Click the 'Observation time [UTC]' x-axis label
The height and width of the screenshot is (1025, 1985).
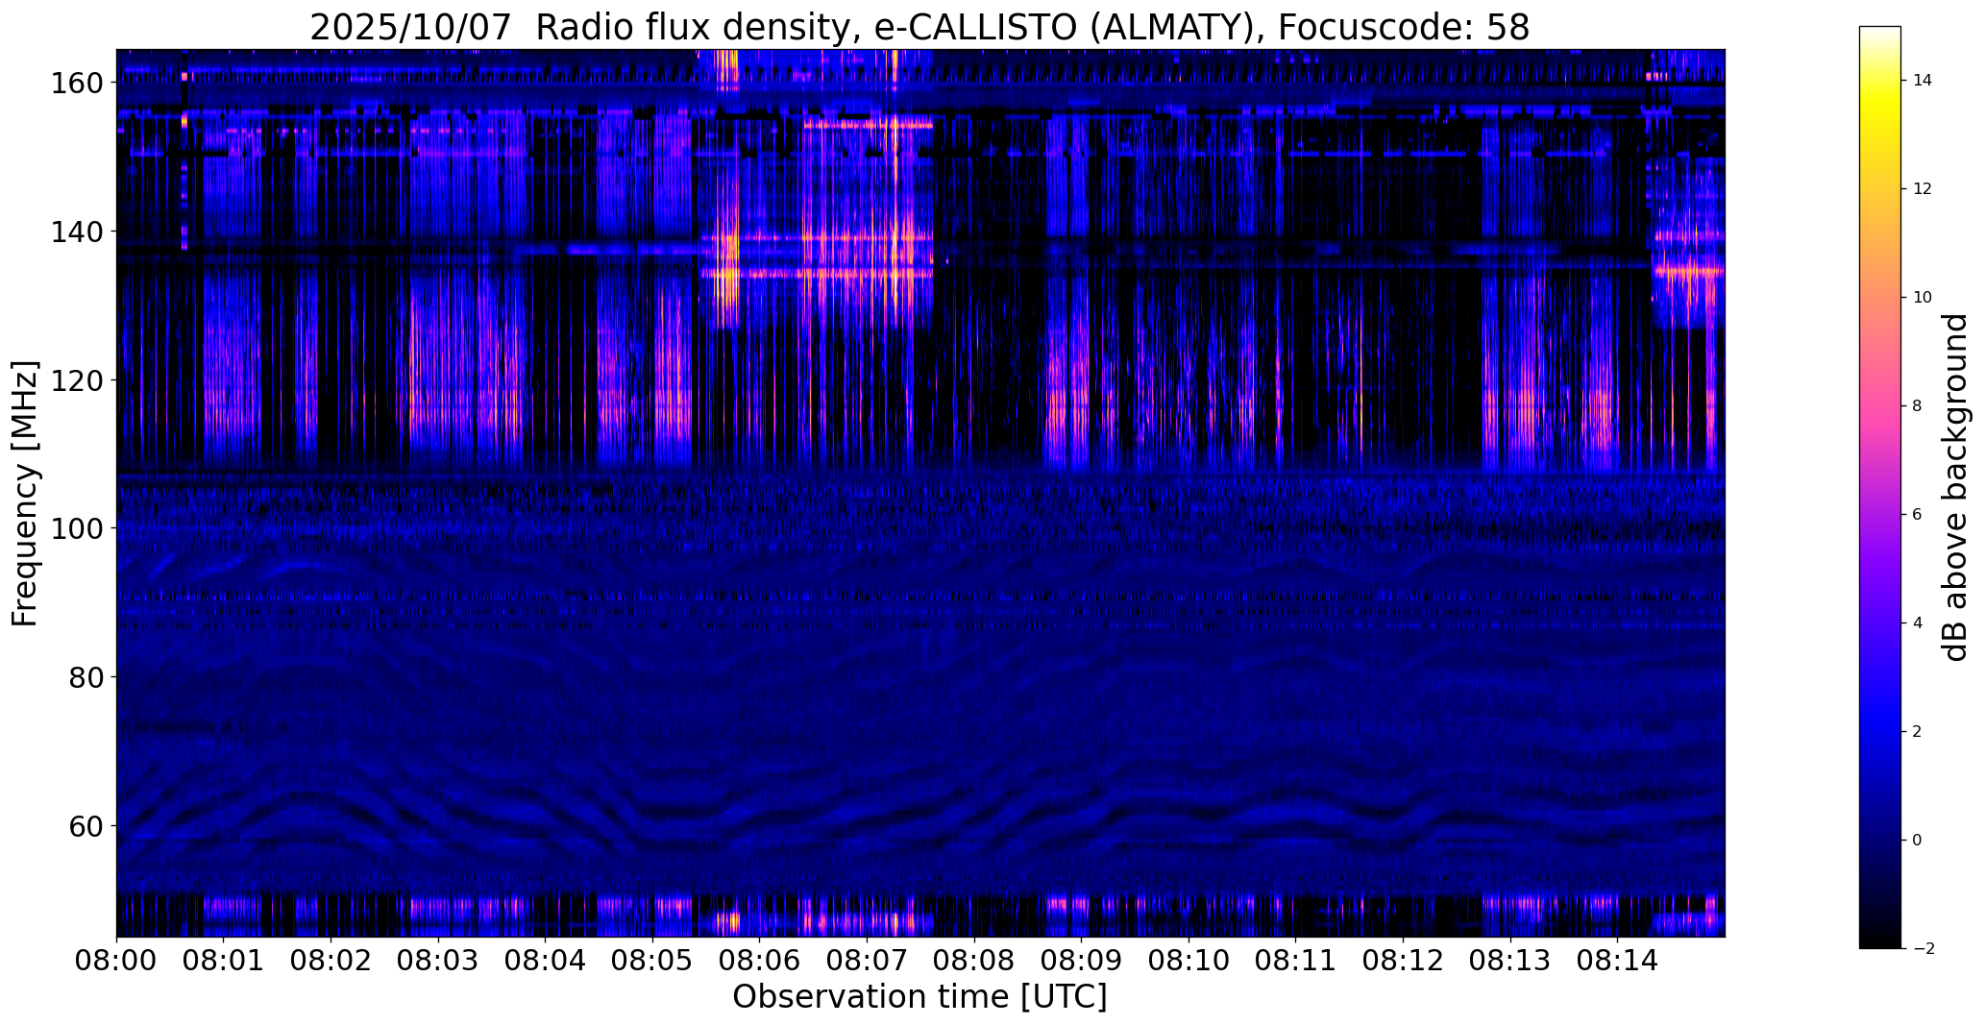coord(919,996)
